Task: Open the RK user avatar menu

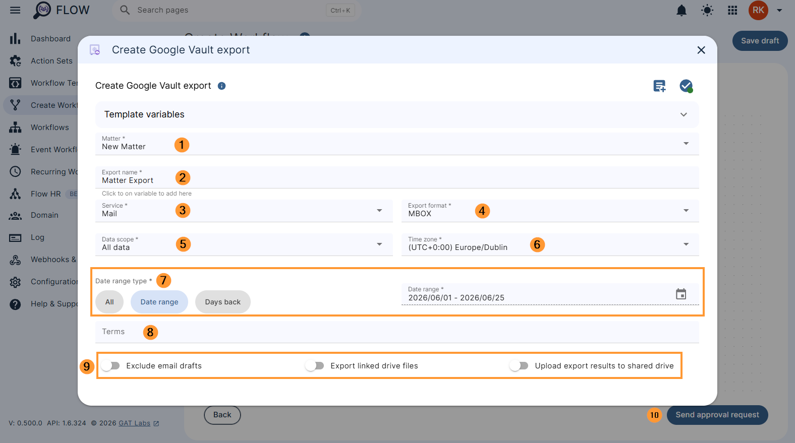Action: (x=758, y=10)
